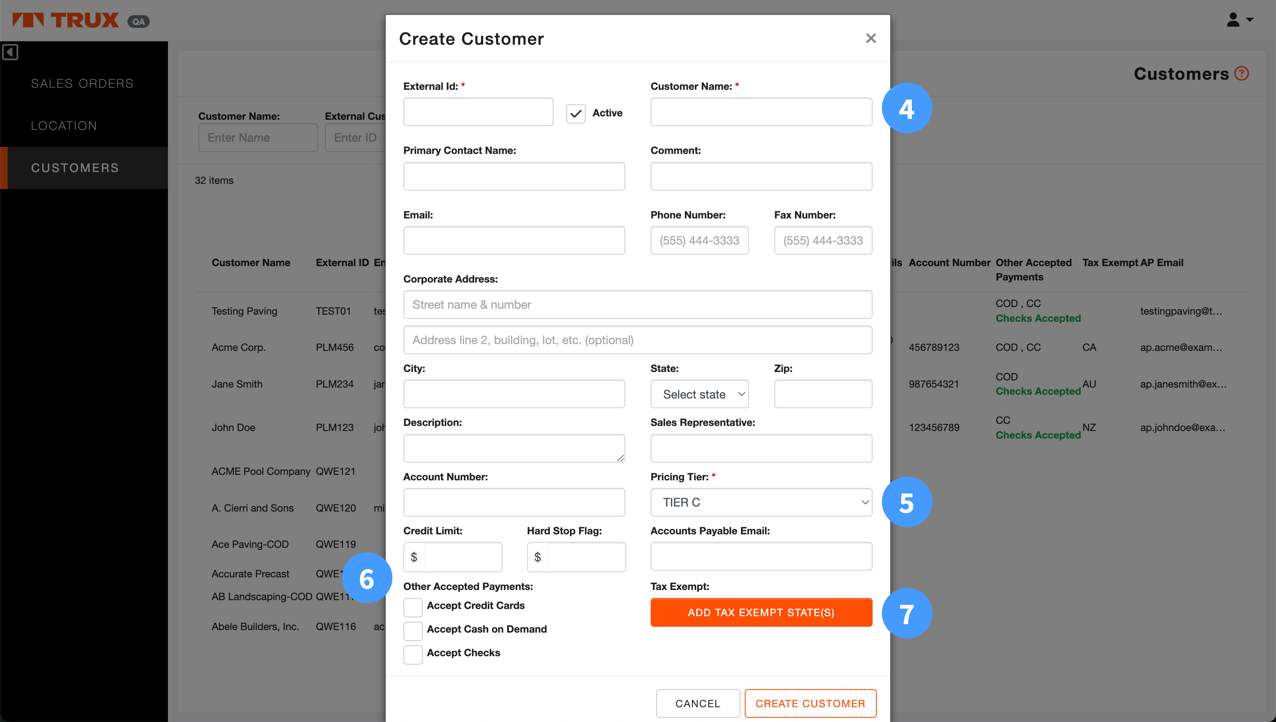1276x722 pixels.
Task: Click the TRUX logo
Action: tap(65, 20)
